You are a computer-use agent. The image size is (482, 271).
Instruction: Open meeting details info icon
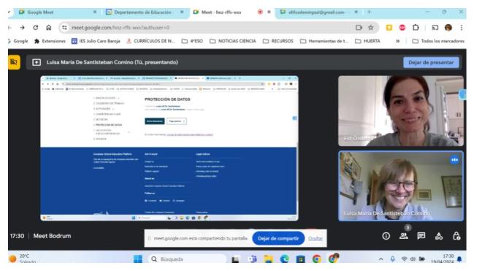coord(386,236)
